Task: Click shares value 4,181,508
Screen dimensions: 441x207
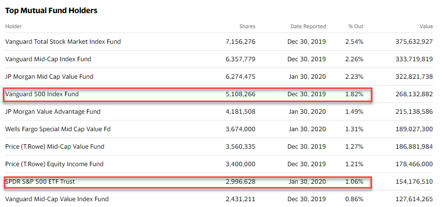Action: click(x=241, y=112)
